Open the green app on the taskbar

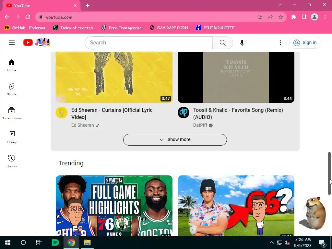(55, 243)
